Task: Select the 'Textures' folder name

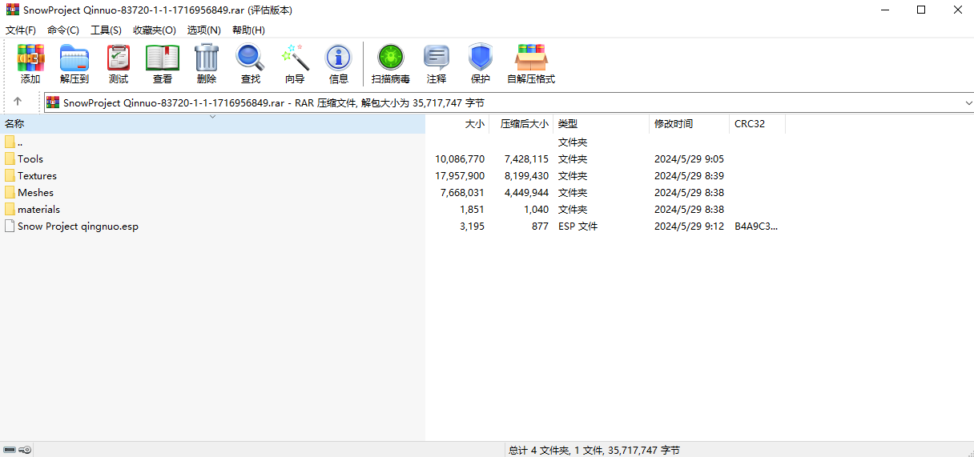Action: coord(37,175)
